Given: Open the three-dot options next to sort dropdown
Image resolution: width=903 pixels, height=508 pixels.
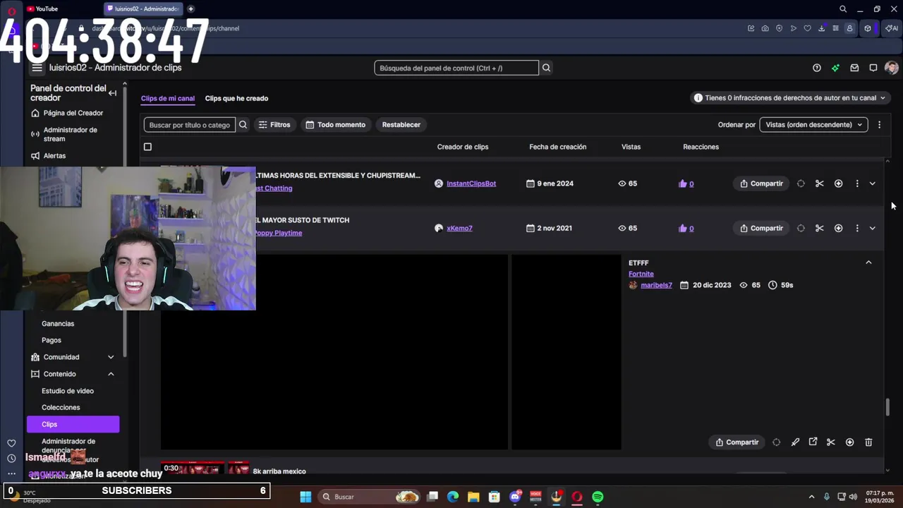Looking at the screenshot, I should 879,125.
